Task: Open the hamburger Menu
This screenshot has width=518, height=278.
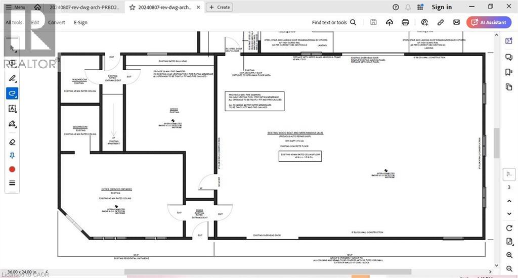Action: coord(15,7)
